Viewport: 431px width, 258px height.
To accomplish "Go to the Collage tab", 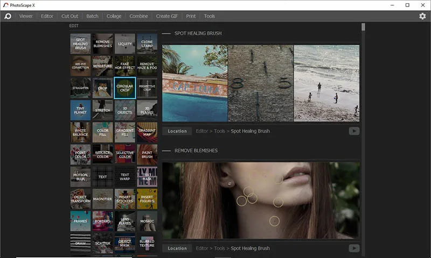I will [114, 16].
